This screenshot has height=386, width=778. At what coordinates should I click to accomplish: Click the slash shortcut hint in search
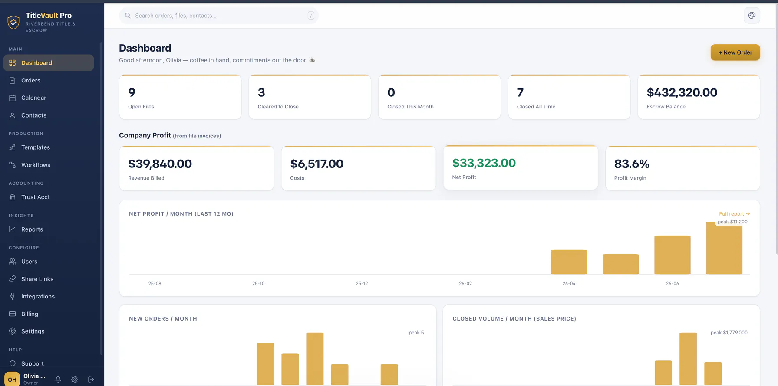(x=311, y=16)
